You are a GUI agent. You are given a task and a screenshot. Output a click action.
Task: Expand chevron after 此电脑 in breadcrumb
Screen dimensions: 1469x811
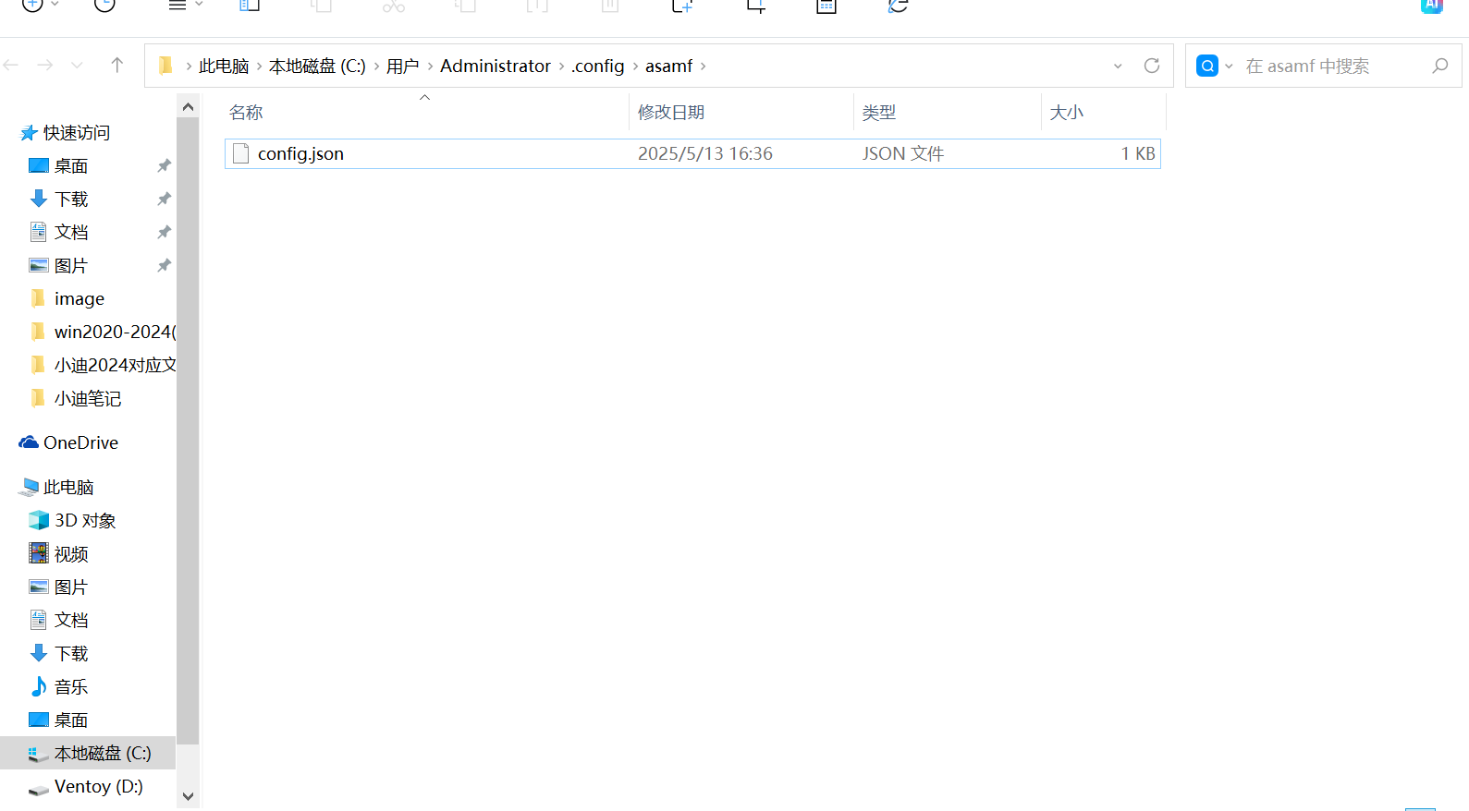(x=259, y=67)
